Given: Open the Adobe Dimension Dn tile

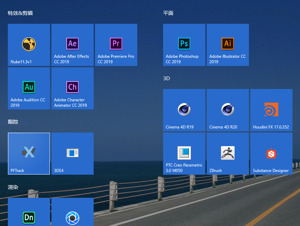Looking at the screenshot, I should click(29, 212).
